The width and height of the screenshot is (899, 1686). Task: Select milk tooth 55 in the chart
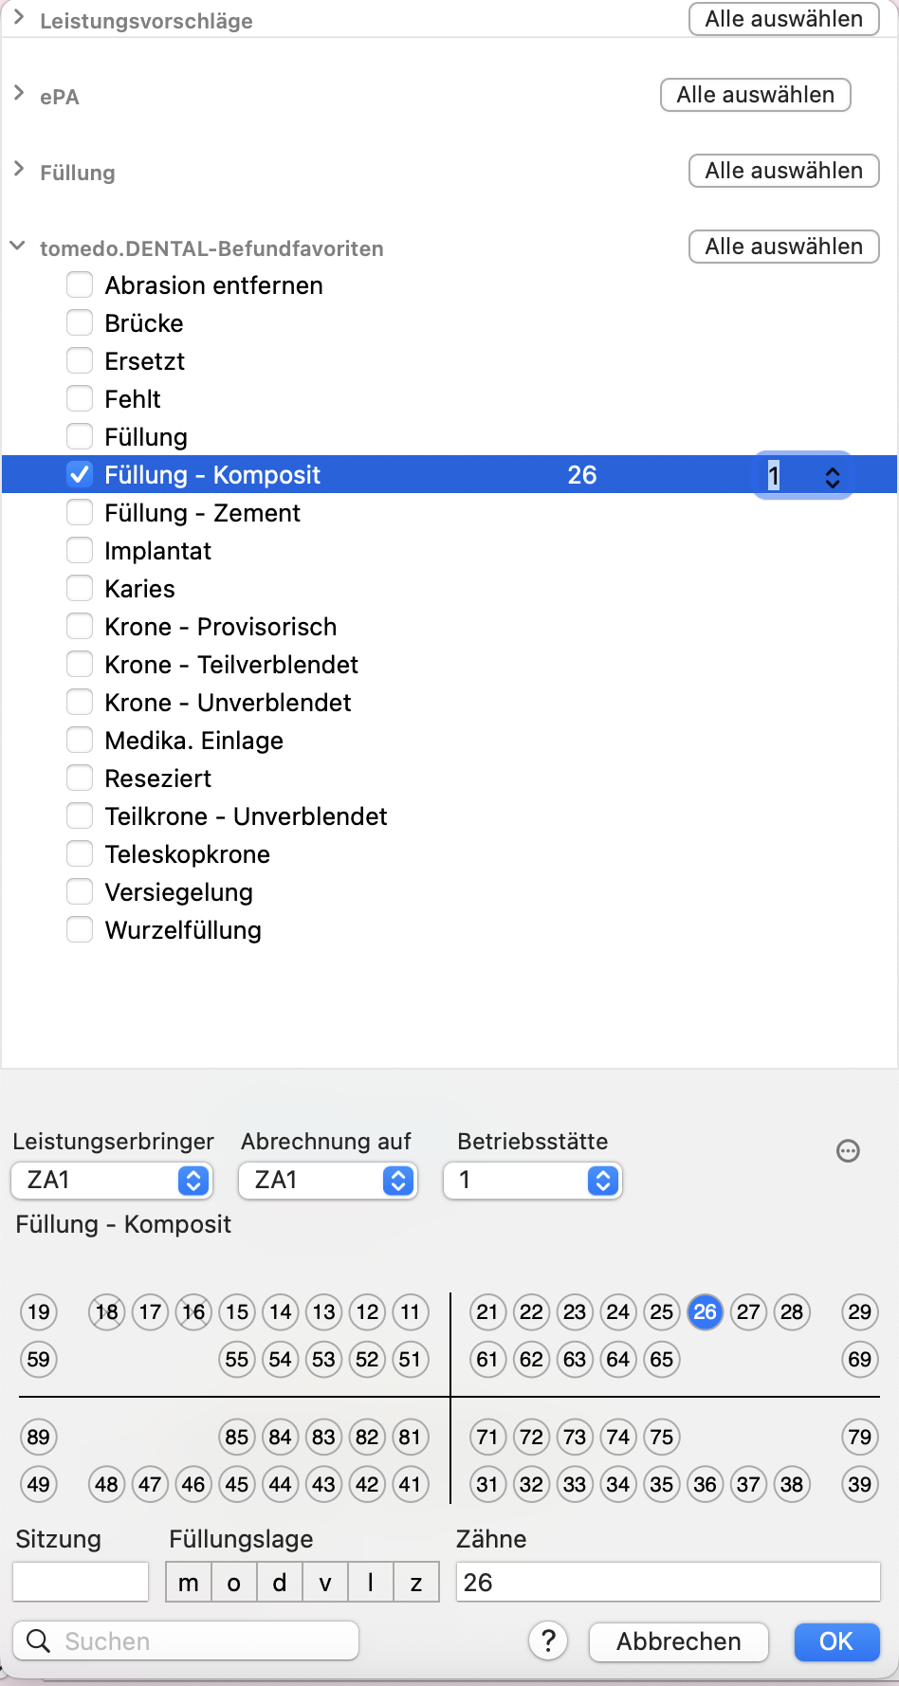point(237,1360)
